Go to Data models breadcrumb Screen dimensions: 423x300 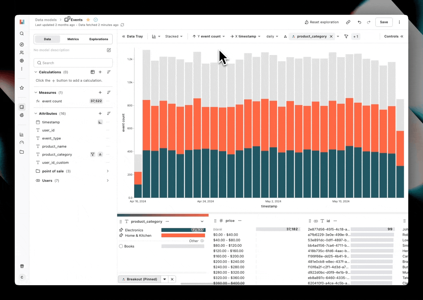pyautogui.click(x=46, y=20)
